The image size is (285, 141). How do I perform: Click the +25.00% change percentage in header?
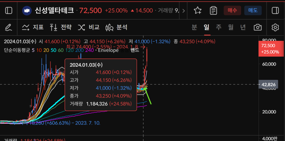click(117, 11)
